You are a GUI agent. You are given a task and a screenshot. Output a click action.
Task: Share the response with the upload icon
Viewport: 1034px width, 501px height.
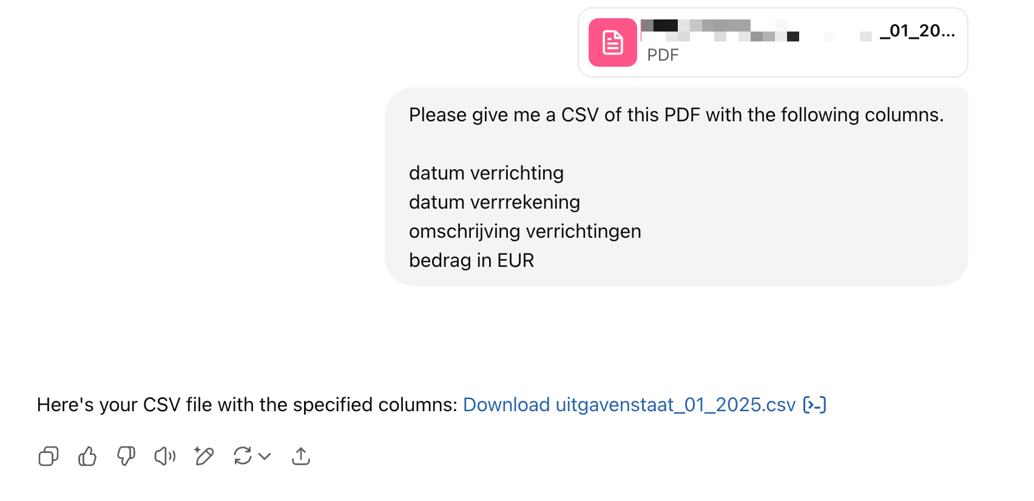tap(301, 456)
